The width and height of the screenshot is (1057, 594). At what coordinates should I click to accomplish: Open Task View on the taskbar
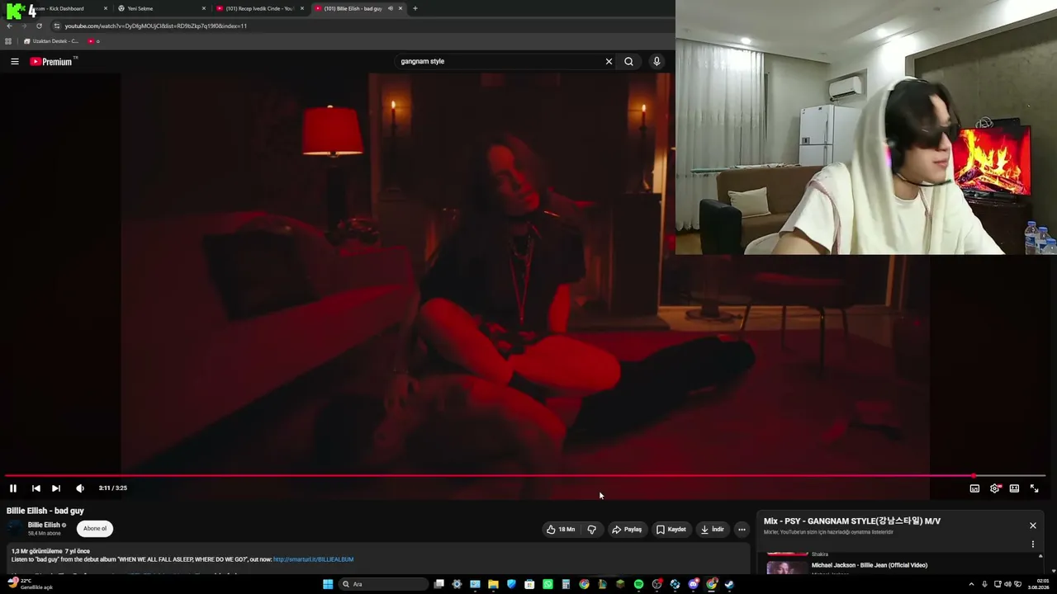pyautogui.click(x=439, y=584)
